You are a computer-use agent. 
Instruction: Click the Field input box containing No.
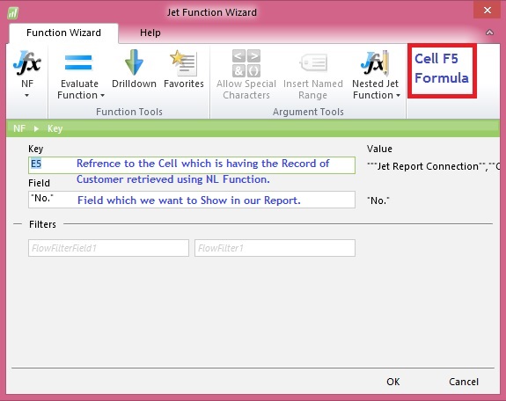[192, 200]
